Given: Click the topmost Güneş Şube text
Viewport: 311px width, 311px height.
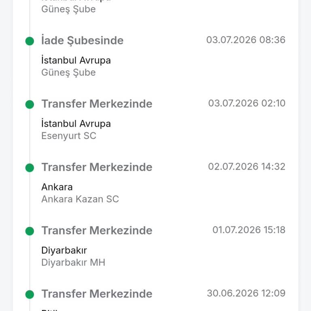Looking at the screenshot, I should click(68, 9).
